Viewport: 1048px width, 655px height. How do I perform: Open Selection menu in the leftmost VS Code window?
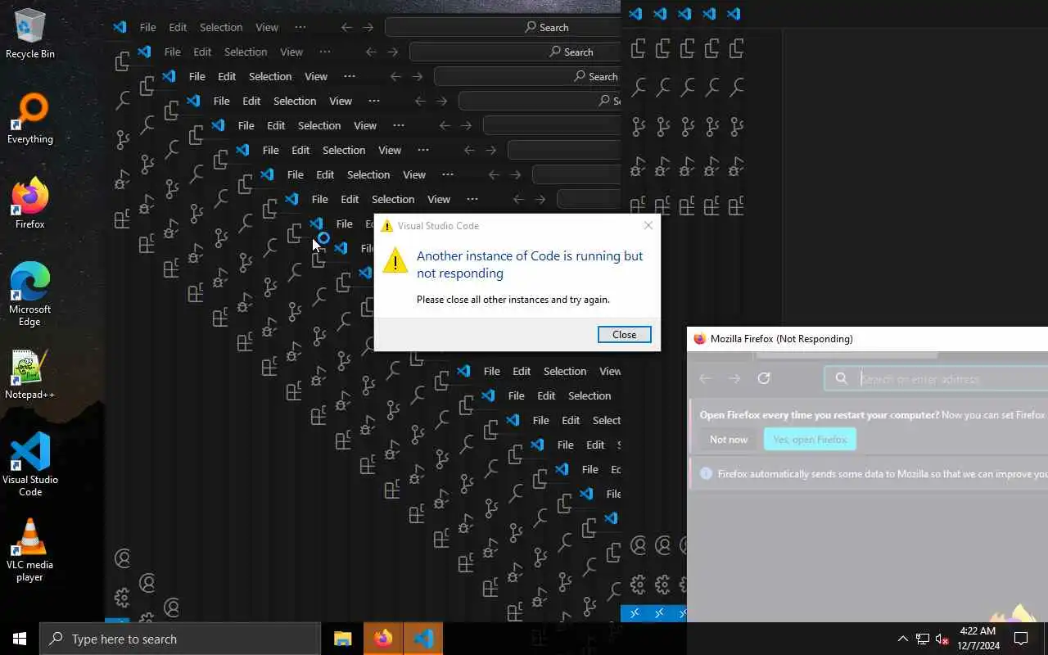click(x=221, y=27)
